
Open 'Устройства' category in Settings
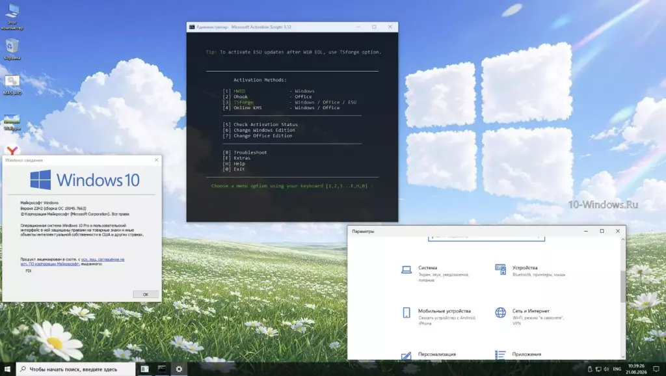pos(531,271)
